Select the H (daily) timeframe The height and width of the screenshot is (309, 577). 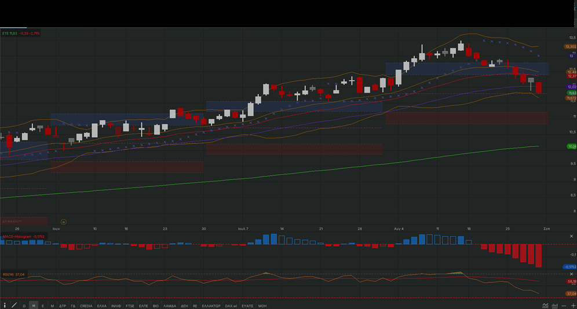34,306
